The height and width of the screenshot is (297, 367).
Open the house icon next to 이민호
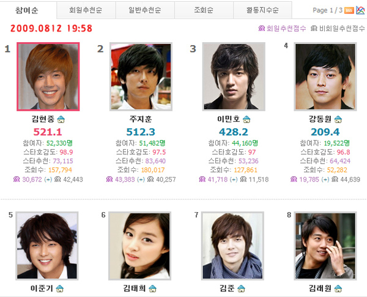pyautogui.click(x=247, y=119)
